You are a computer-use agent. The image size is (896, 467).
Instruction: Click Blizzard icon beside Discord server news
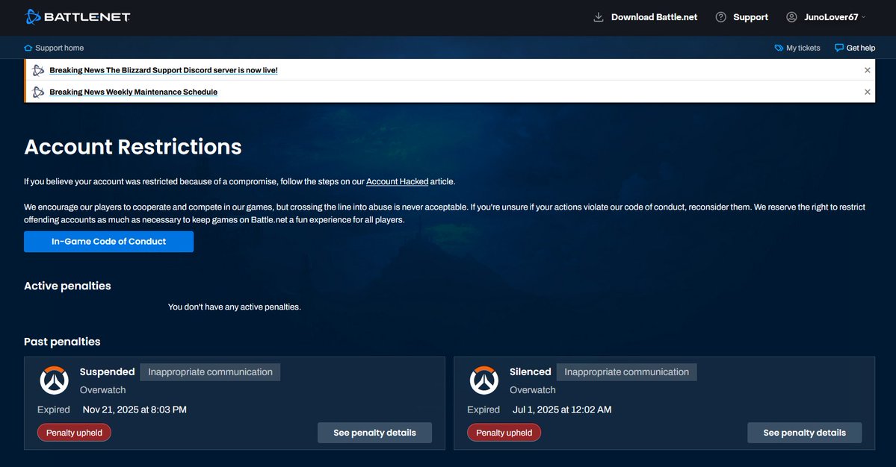tap(38, 70)
